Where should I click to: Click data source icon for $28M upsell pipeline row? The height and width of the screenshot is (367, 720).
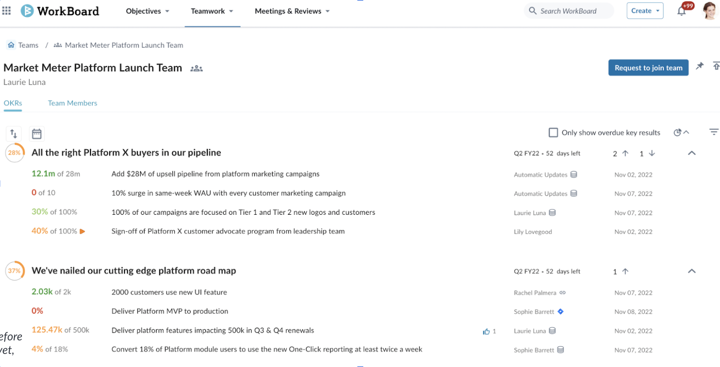[x=574, y=174]
